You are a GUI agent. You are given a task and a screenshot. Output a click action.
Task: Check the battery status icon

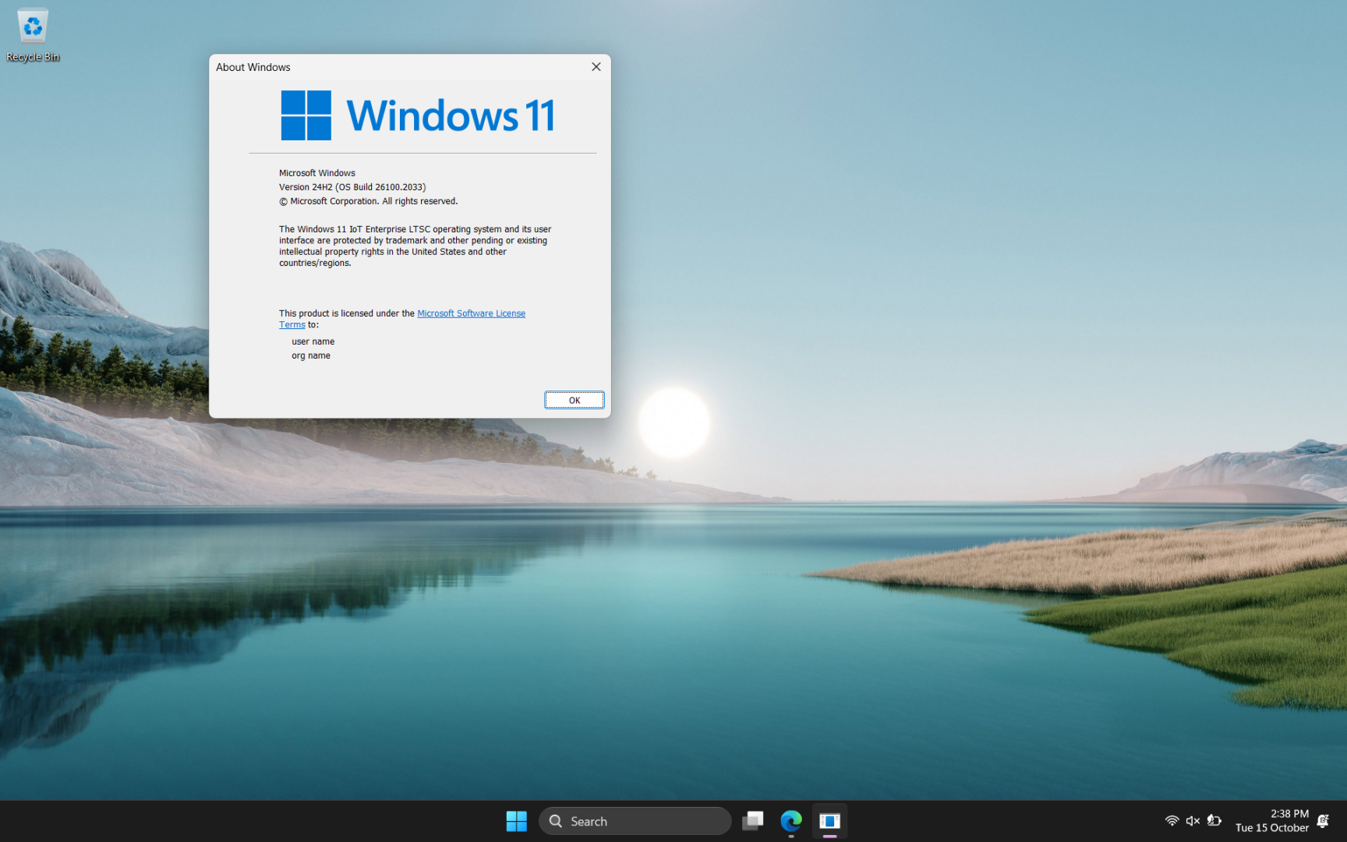(1214, 821)
